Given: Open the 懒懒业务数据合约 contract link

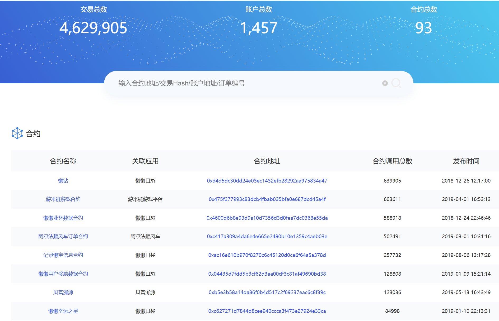Looking at the screenshot, I should click(x=63, y=218).
